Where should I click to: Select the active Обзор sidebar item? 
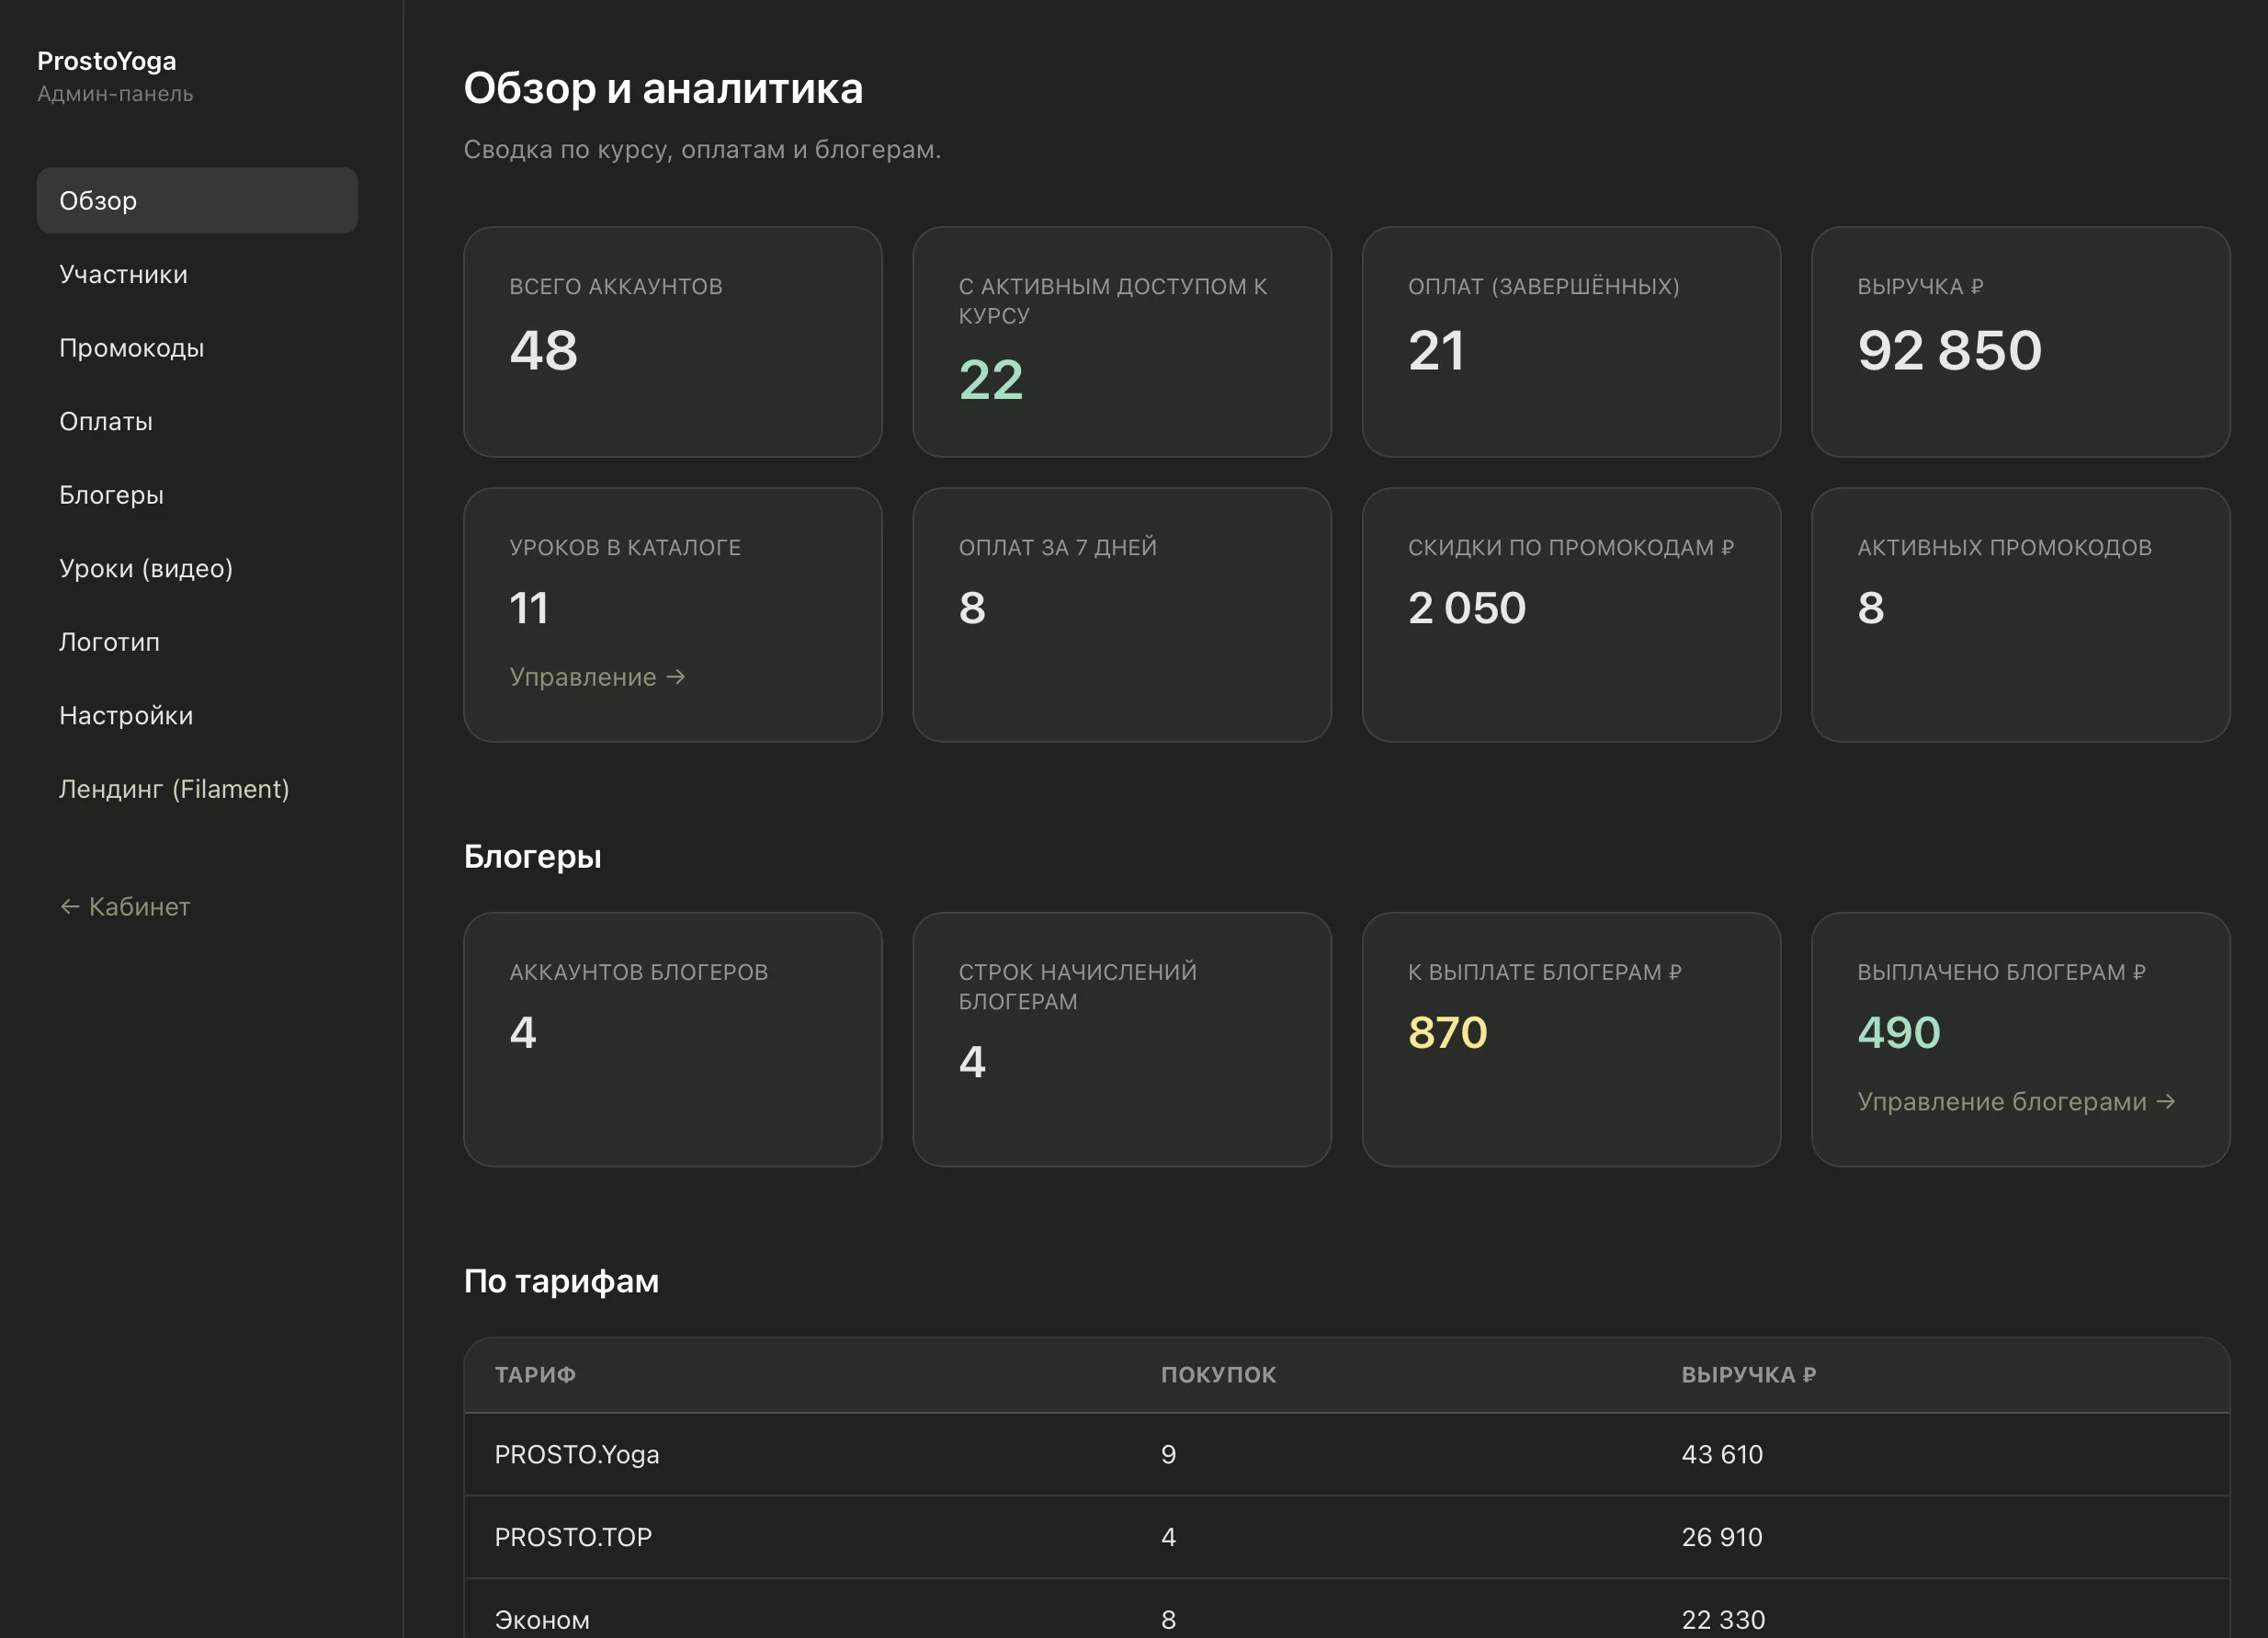pos(197,201)
